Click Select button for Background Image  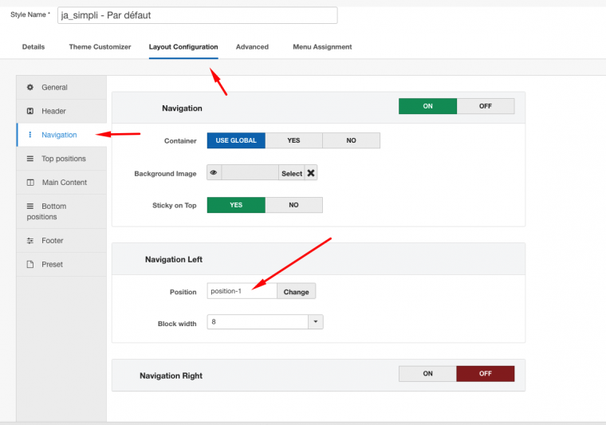pyautogui.click(x=292, y=173)
